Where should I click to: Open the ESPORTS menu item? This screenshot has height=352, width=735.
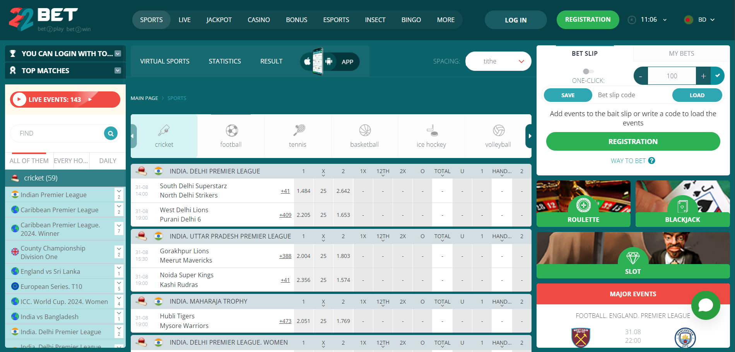click(336, 20)
